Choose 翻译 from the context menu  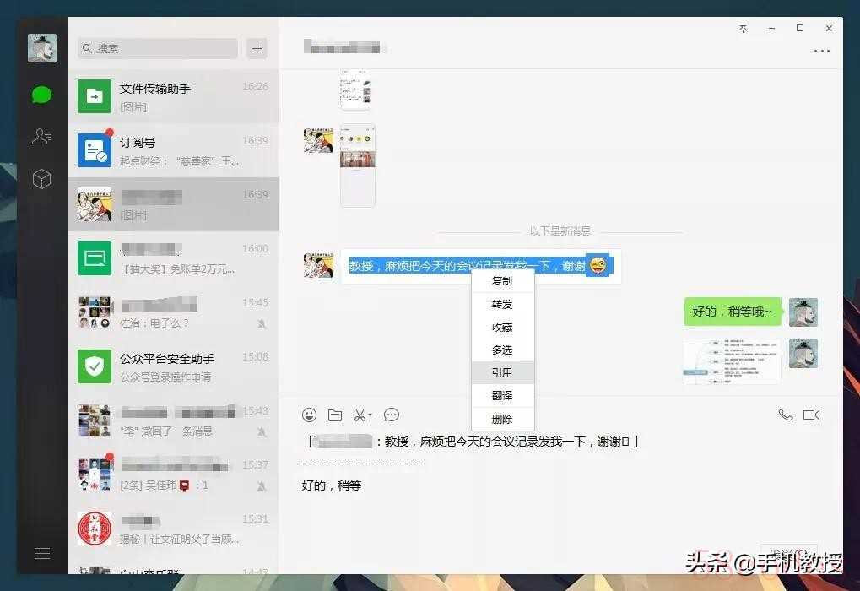[502, 396]
